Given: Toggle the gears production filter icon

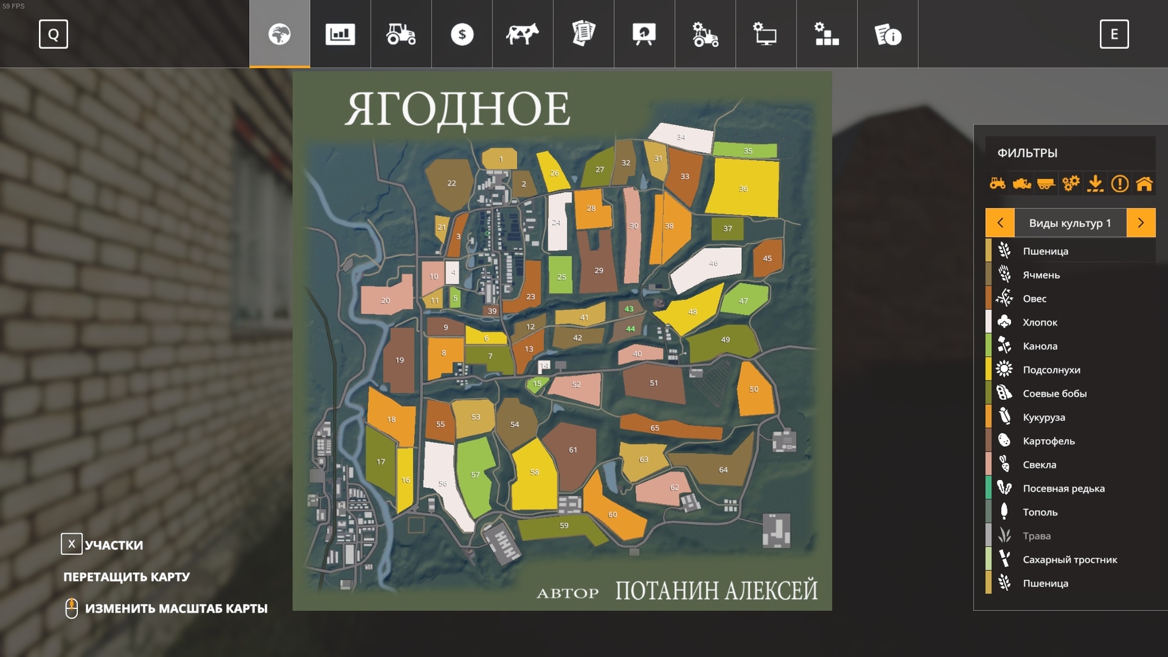Looking at the screenshot, I should (x=1071, y=184).
